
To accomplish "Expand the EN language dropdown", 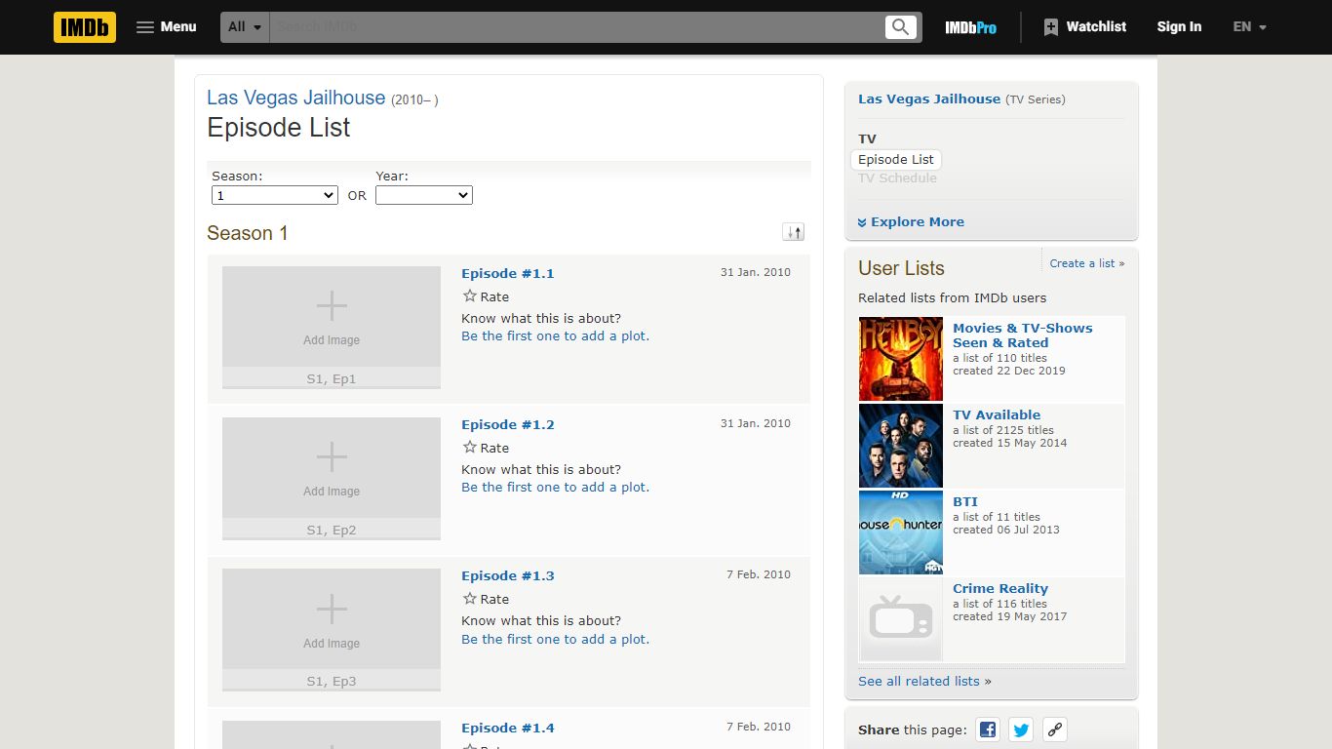I will point(1249,27).
